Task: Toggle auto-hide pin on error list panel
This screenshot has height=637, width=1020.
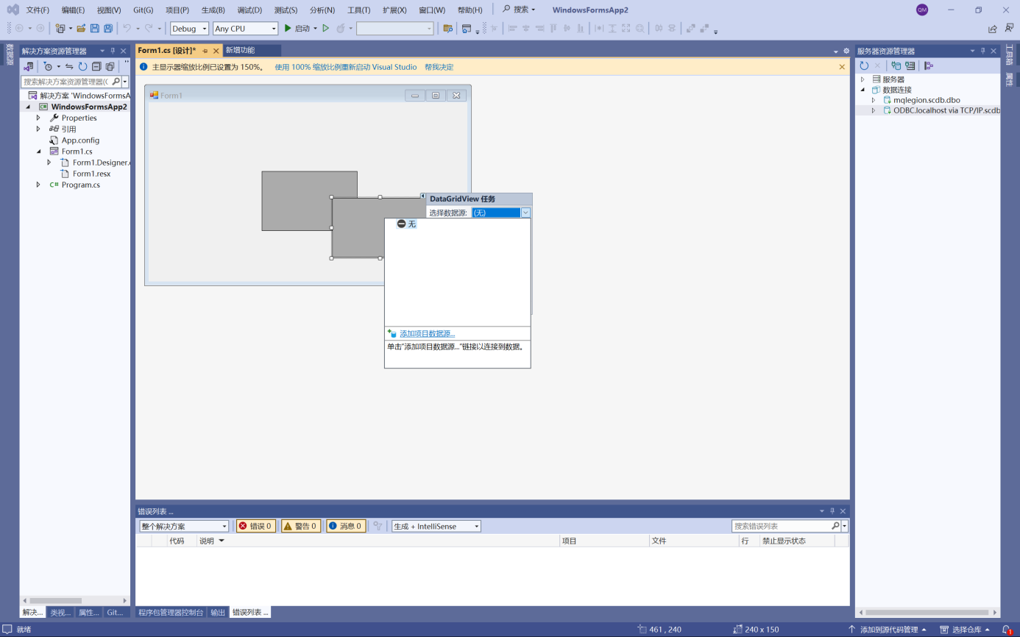Action: pos(832,510)
